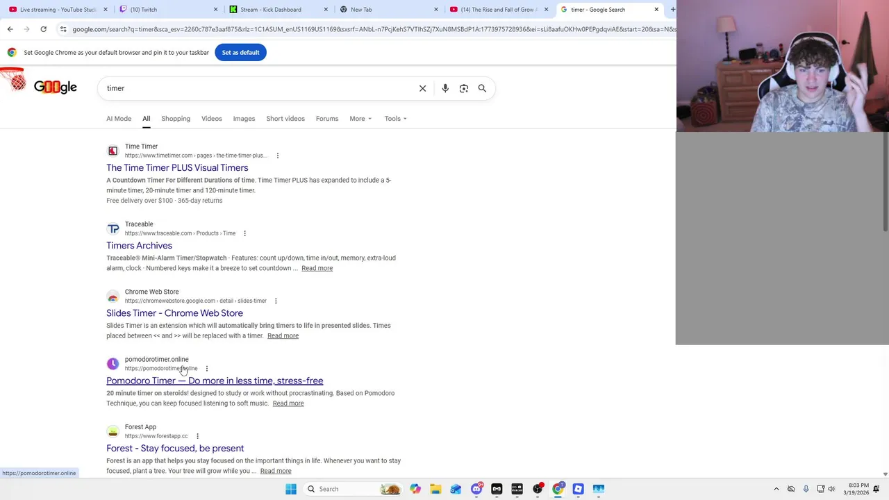Expand the More search filters dropdown

(x=360, y=119)
